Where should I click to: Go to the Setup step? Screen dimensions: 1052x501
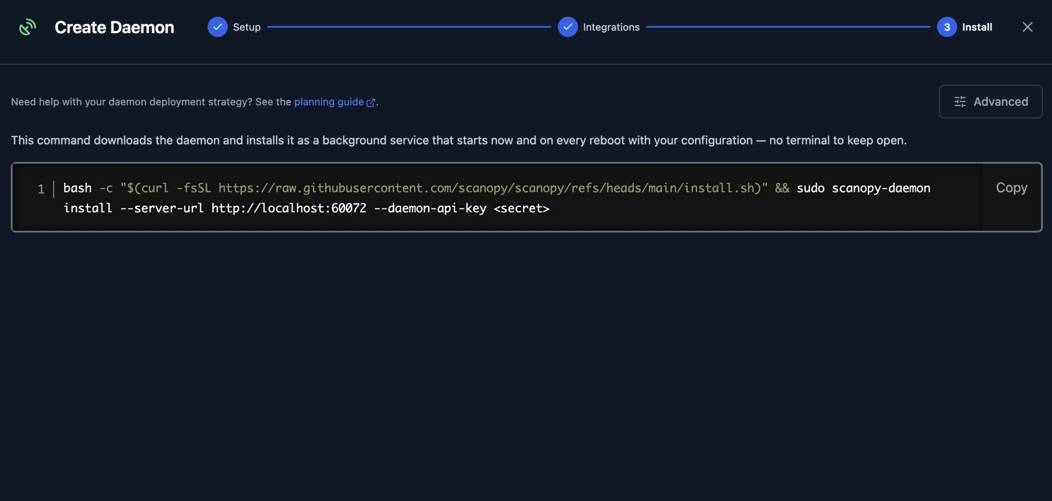point(234,27)
